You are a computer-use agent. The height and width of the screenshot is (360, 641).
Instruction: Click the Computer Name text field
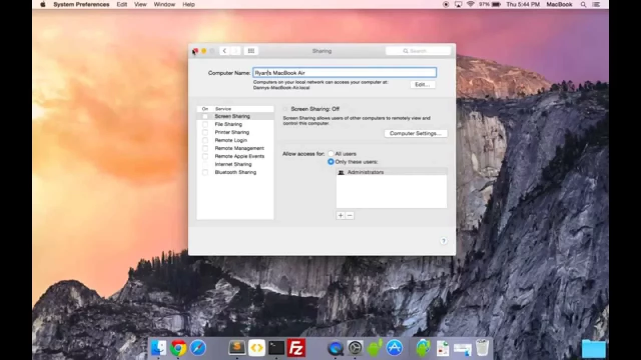click(345, 73)
